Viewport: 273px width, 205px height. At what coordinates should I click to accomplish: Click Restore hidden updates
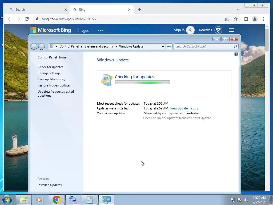point(54,85)
